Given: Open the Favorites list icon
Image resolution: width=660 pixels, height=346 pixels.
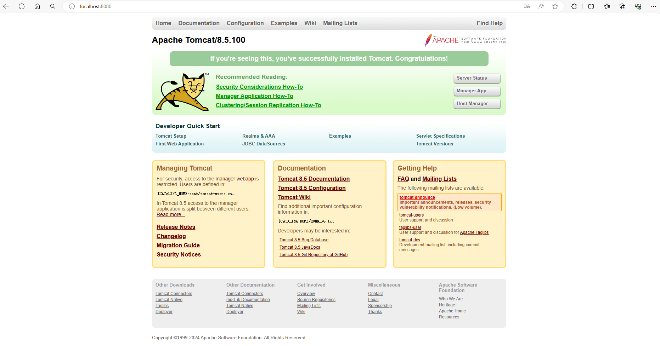Looking at the screenshot, I should [607, 6].
